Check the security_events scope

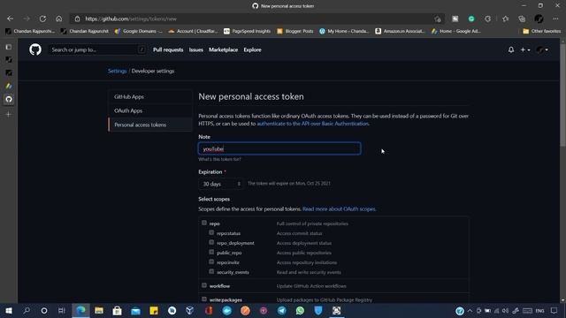[211, 271]
